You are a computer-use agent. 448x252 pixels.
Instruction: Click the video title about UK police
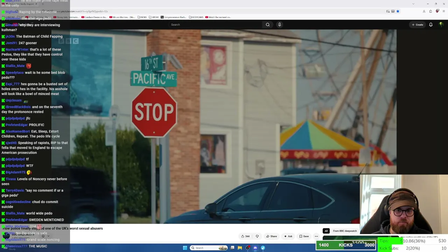pos(53,228)
